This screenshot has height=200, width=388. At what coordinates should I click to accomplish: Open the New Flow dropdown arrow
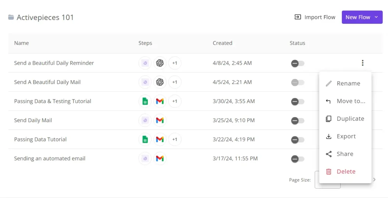pyautogui.click(x=376, y=17)
